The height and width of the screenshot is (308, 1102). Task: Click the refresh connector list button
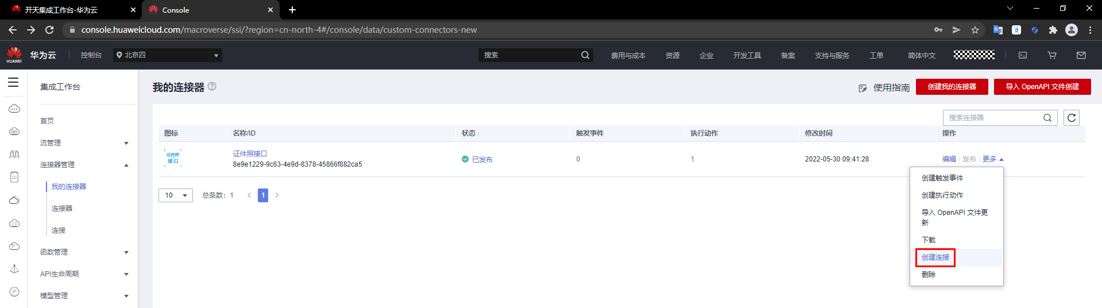tap(1072, 118)
